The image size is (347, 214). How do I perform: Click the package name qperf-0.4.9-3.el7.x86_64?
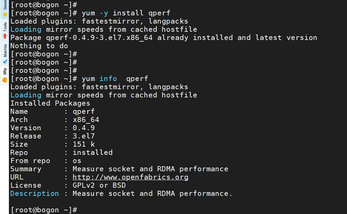99,38
